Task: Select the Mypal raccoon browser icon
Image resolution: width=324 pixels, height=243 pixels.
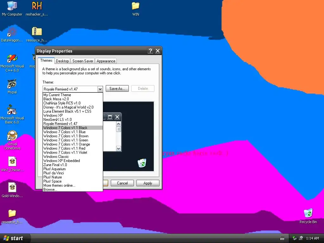Action: pyautogui.click(x=12, y=86)
